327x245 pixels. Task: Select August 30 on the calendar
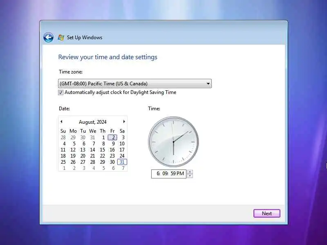point(112,162)
